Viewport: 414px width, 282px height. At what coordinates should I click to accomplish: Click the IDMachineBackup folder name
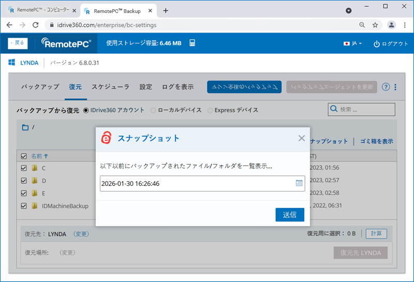[x=65, y=206]
